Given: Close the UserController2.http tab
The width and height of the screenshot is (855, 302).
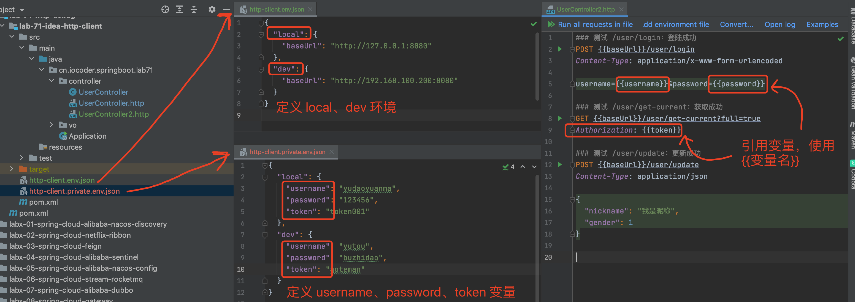Looking at the screenshot, I should (621, 10).
